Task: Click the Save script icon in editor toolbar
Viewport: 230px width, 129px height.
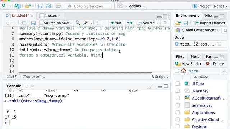Action: pyautogui.click(x=33, y=23)
